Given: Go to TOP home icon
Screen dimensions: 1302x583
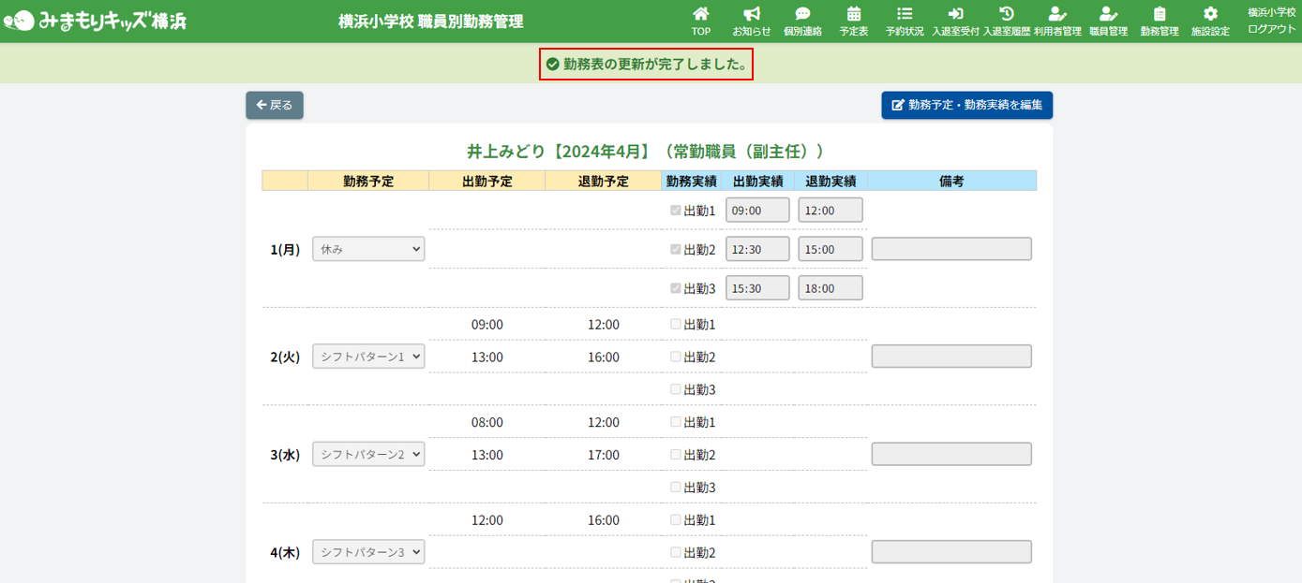Looking at the screenshot, I should coord(700,14).
